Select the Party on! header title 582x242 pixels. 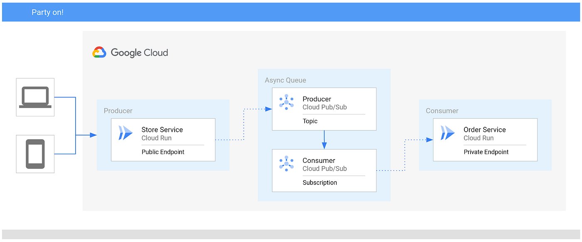[47, 12]
